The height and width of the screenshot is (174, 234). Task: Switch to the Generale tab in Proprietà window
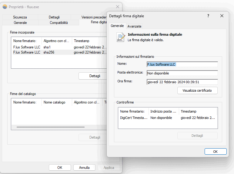coord(20,23)
